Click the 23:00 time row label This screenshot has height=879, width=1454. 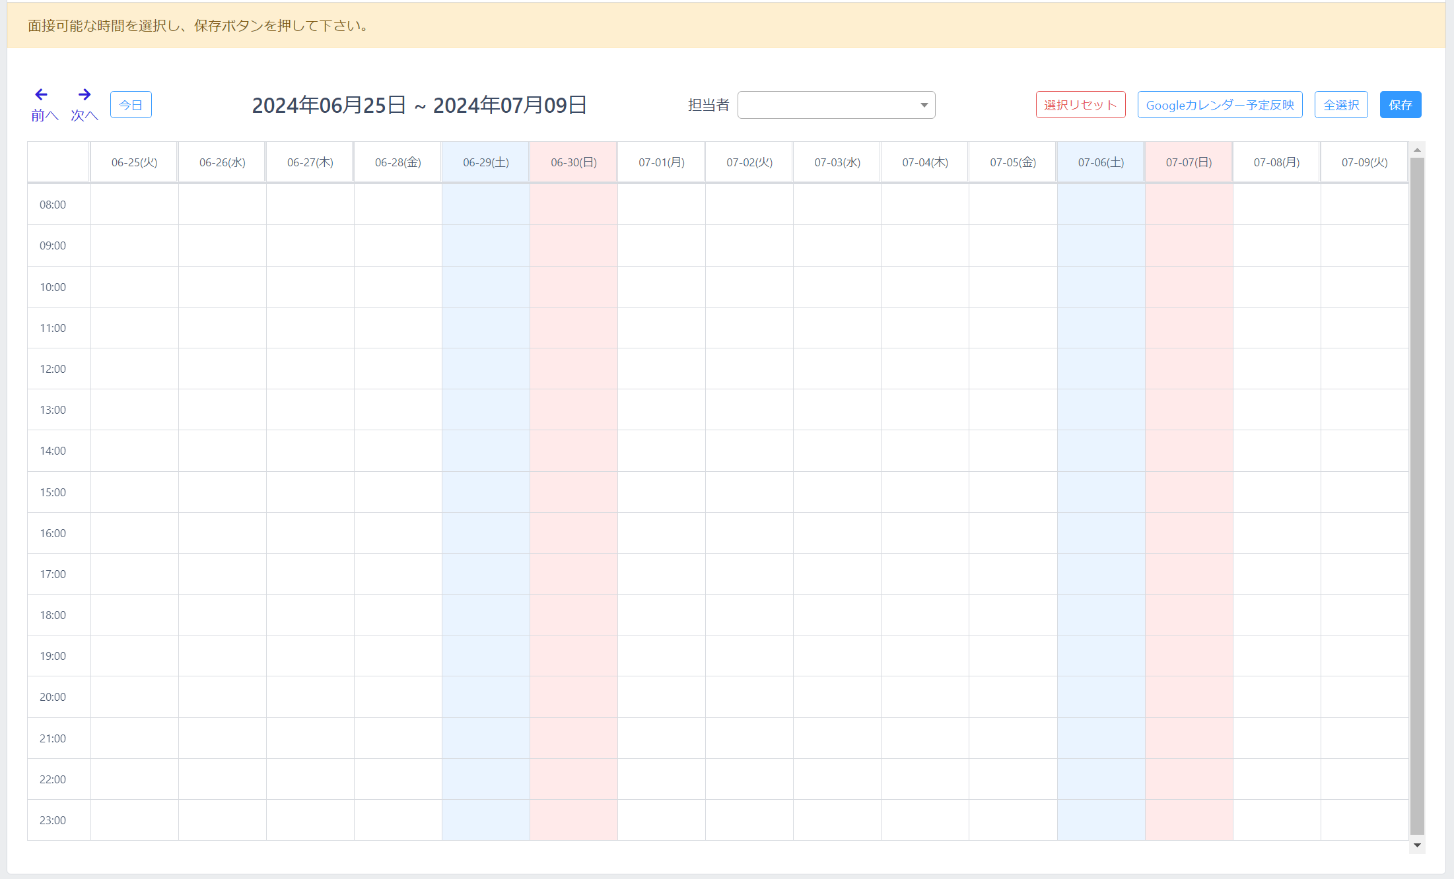tap(53, 820)
